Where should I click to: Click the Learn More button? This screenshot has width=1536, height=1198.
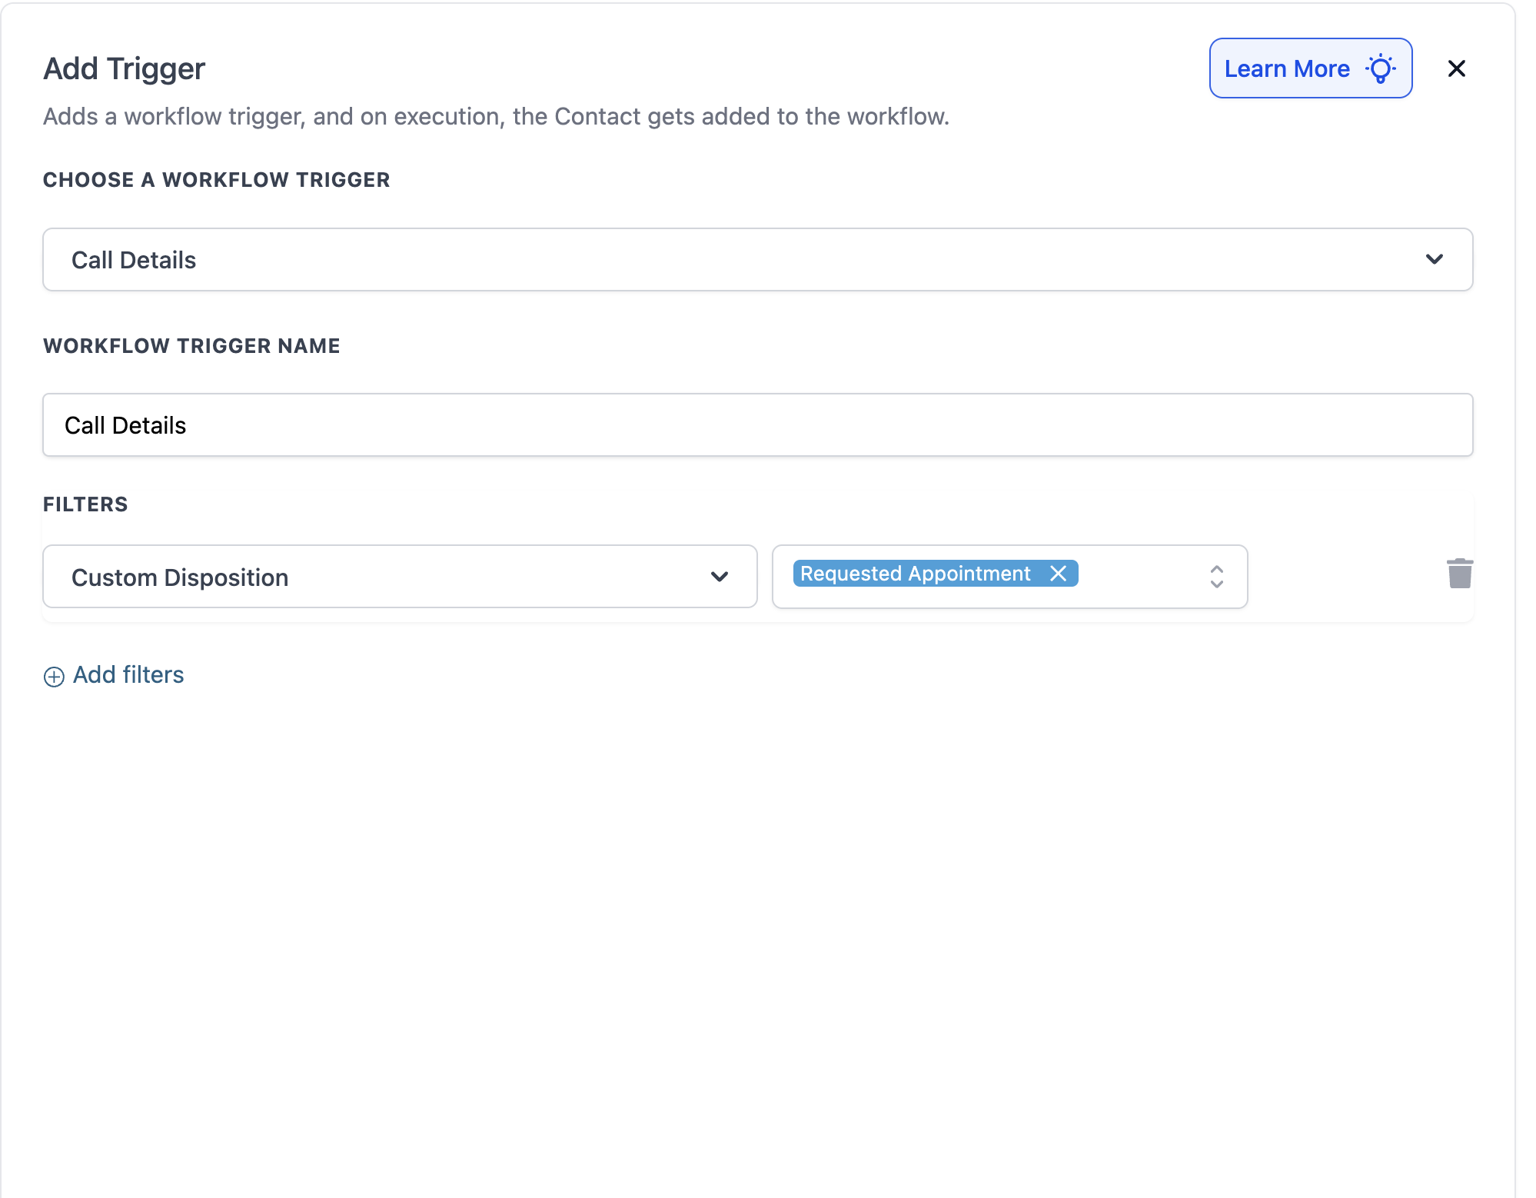[x=1287, y=69]
